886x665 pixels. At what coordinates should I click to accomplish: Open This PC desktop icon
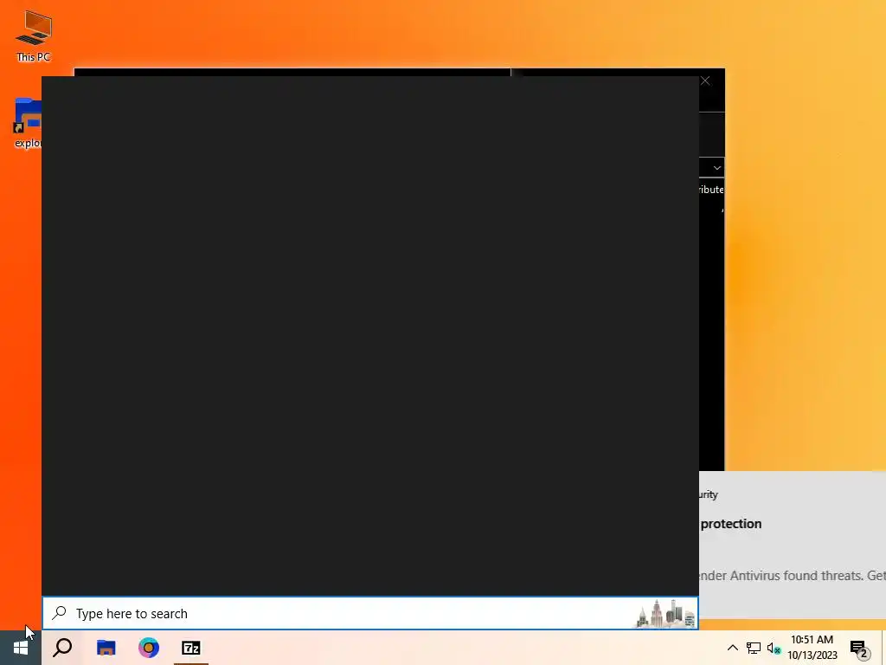34,36
